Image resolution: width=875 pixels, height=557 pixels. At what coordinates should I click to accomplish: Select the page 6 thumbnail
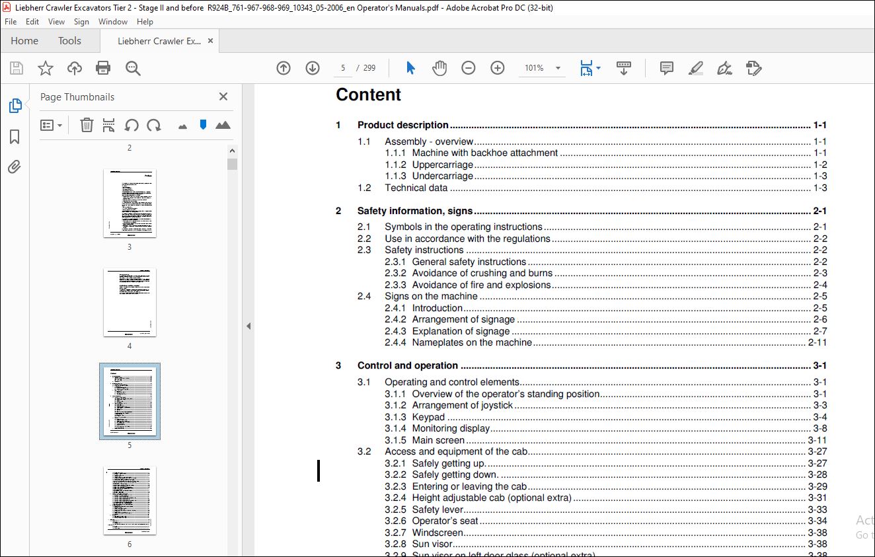pos(130,500)
